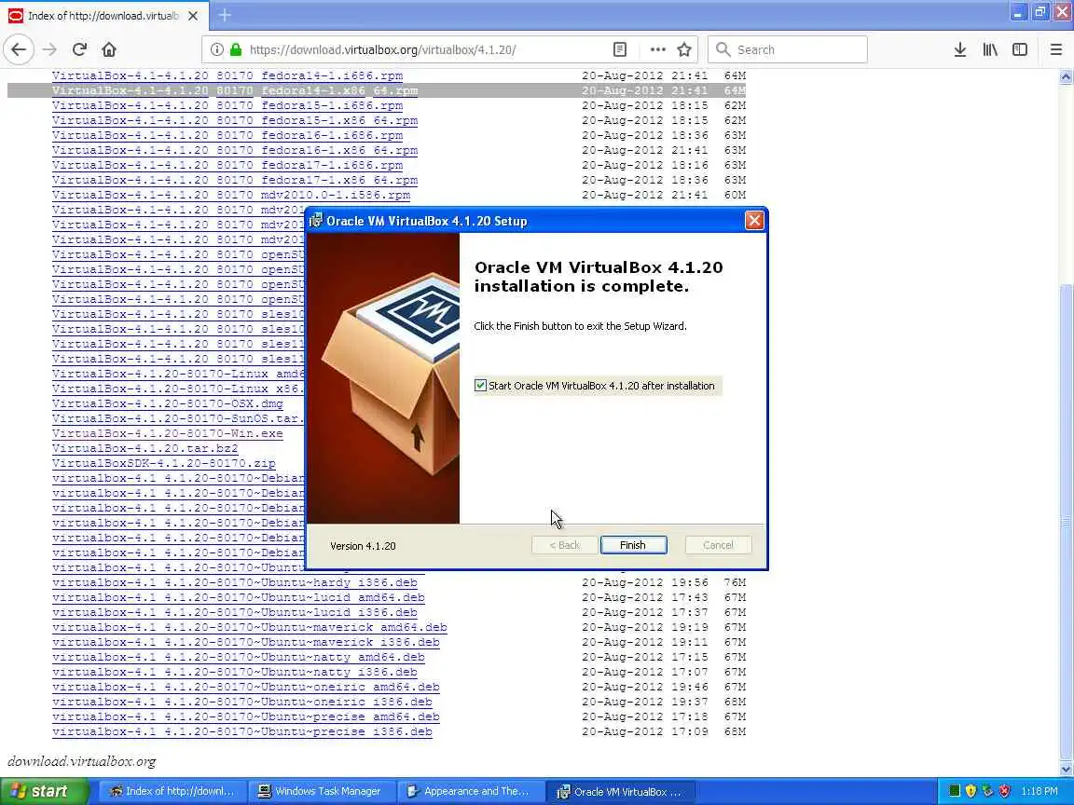Open the fedora15-1.i686.rpm link
The image size is (1074, 805).
click(227, 105)
